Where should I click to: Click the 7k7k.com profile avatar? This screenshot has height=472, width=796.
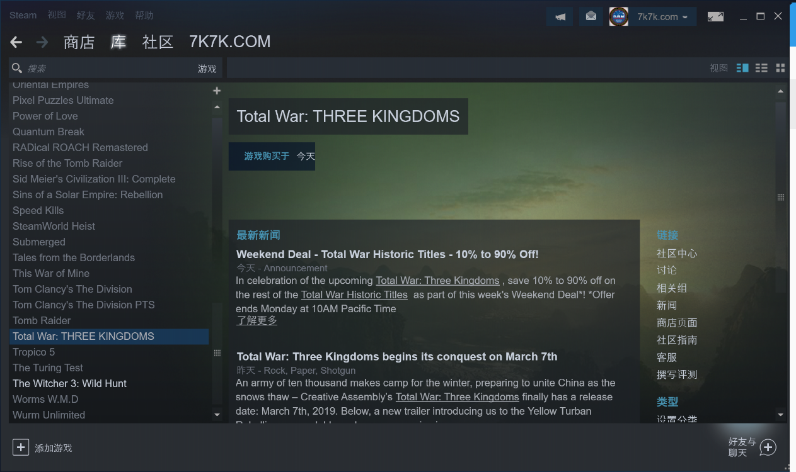pyautogui.click(x=619, y=17)
